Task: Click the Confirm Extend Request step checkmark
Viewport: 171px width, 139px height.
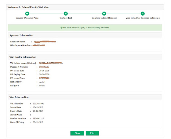Action: pos(104,14)
